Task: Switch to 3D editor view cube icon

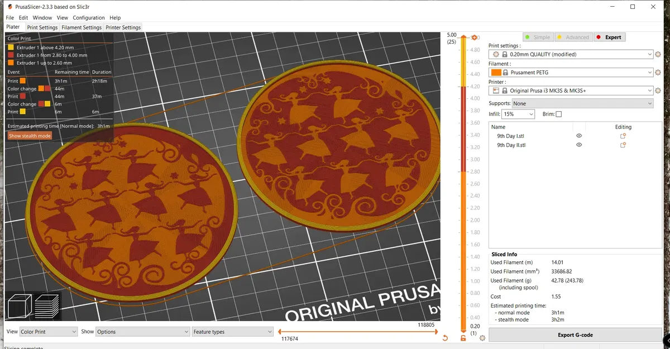Action: pyautogui.click(x=19, y=306)
